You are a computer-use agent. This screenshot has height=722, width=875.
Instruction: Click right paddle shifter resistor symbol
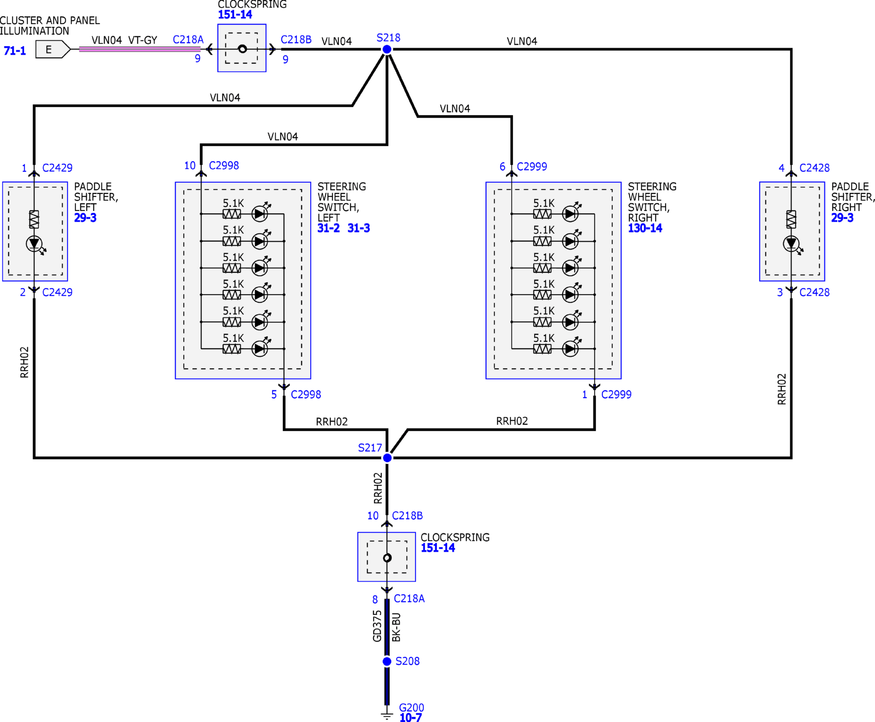(791, 219)
